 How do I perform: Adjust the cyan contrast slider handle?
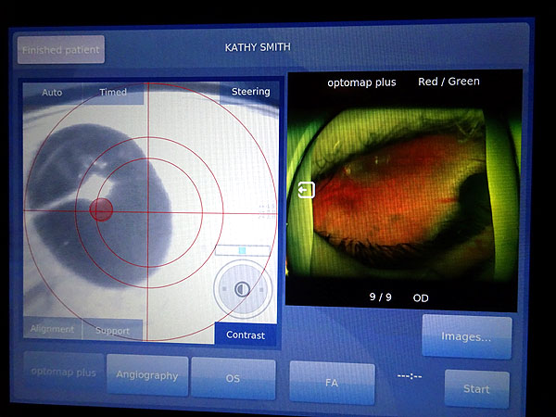point(242,251)
